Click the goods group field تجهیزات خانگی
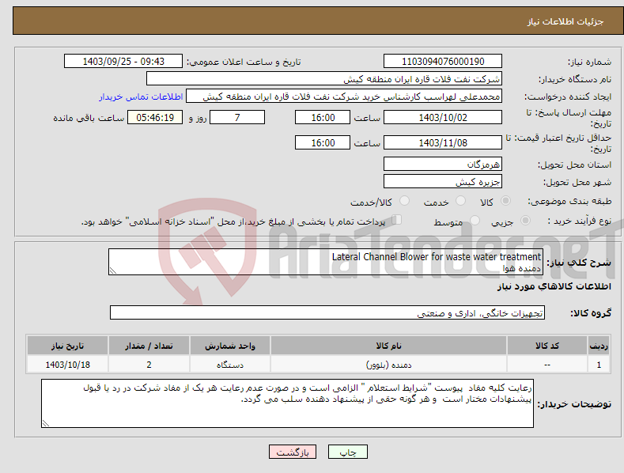This screenshot has height=473, width=624. coord(327,313)
